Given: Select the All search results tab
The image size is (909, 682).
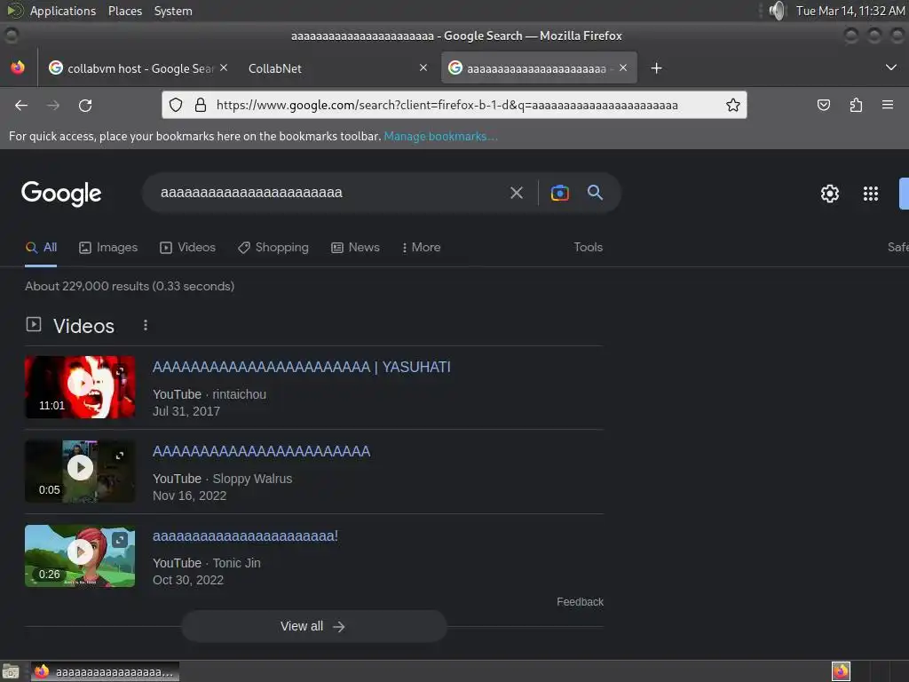Looking at the screenshot, I should tap(41, 248).
